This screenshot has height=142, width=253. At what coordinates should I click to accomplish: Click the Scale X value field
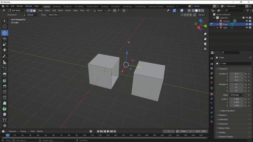(236, 99)
